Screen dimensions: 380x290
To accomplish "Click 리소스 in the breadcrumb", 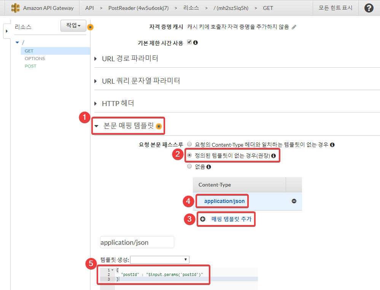I will (191, 8).
